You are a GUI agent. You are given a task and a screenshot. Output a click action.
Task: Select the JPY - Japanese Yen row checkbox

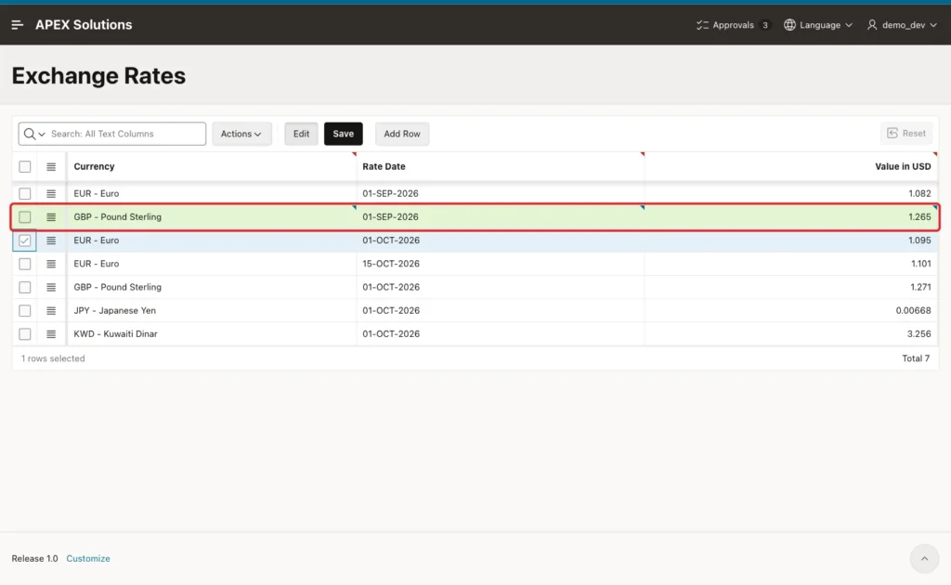[x=25, y=311]
